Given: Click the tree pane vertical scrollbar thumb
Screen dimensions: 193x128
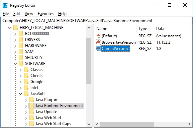Looking at the screenshot, I should tap(89, 61).
